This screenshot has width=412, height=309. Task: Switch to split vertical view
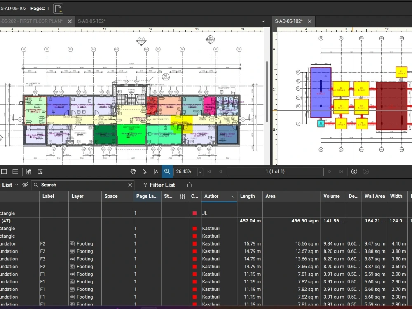pos(4,171)
